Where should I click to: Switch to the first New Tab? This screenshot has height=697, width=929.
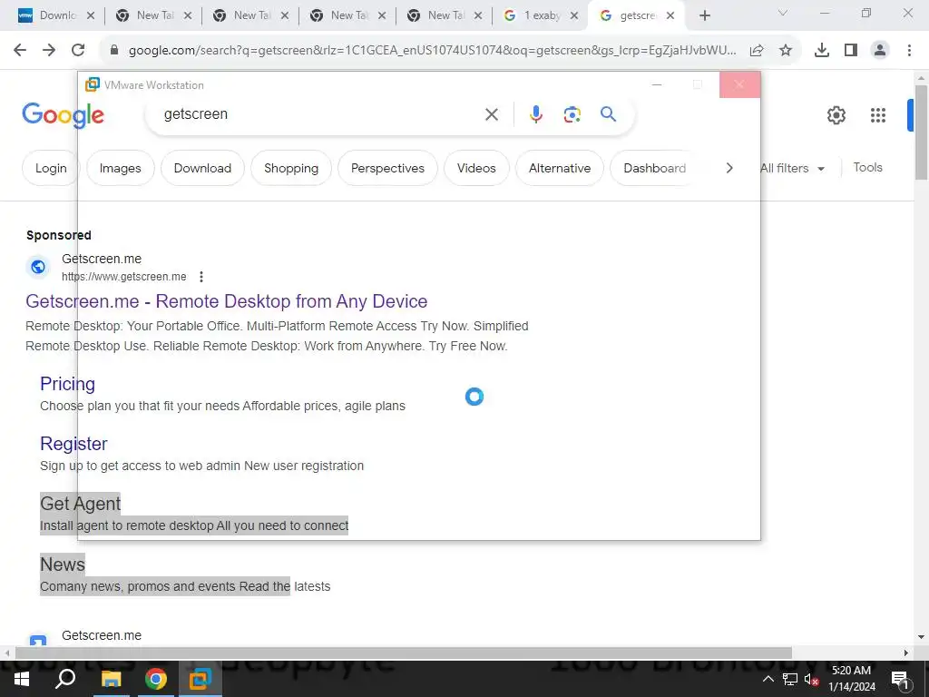tap(152, 15)
